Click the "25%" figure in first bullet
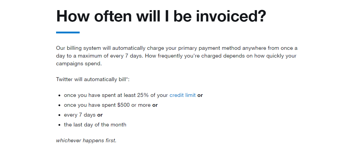 [x=142, y=95]
